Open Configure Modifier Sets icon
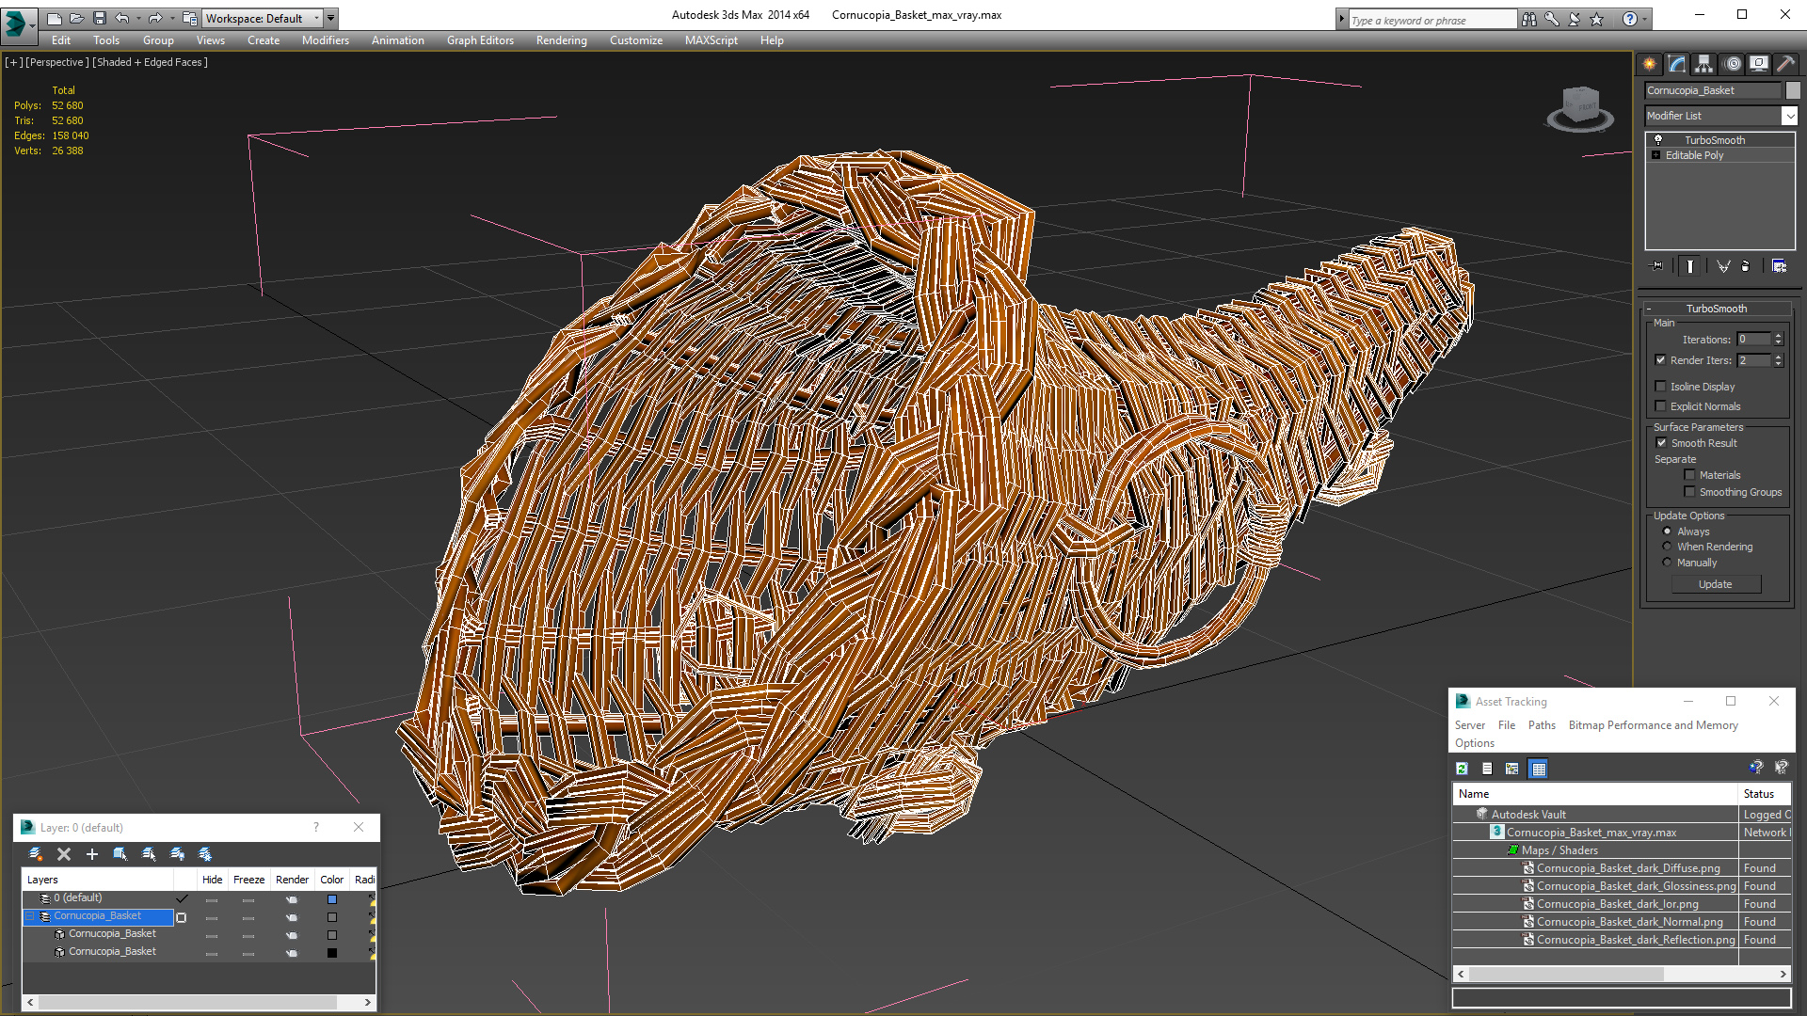 pos(1779,266)
